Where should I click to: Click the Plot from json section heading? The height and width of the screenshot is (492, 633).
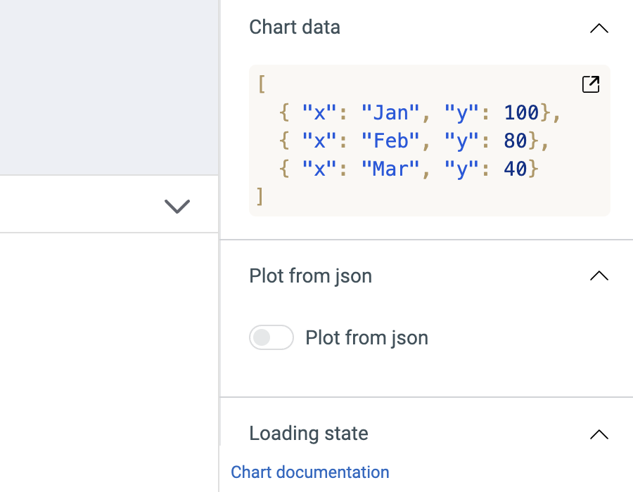[x=310, y=276]
